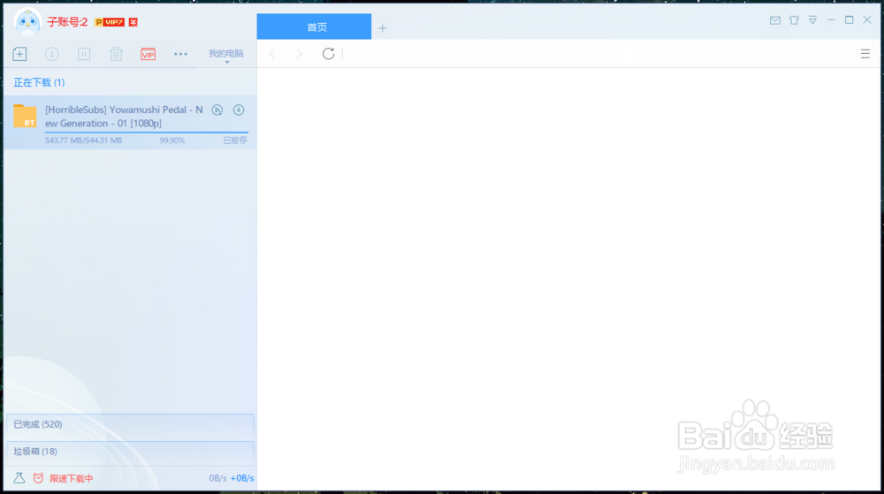This screenshot has width=884, height=494.
Task: Open the skin T-shirt icon
Action: [x=794, y=20]
